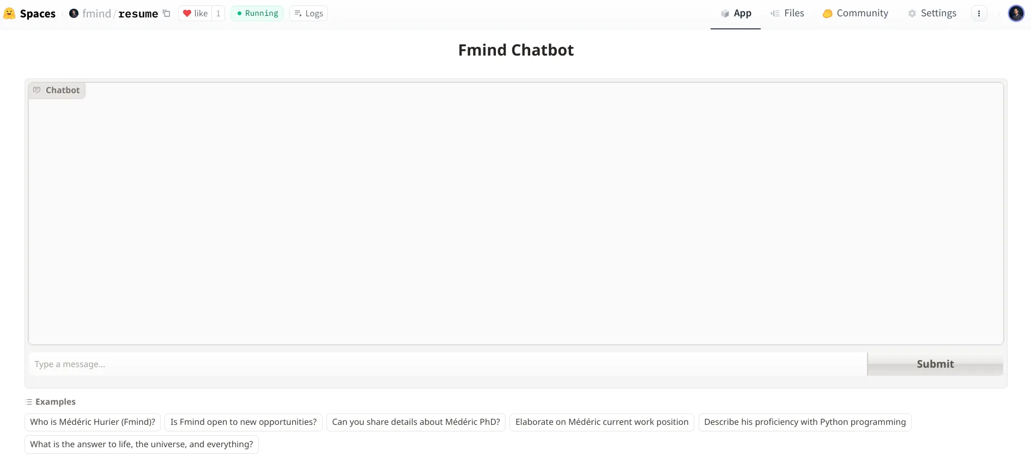Select the App tab
Image resolution: width=1031 pixels, height=457 pixels.
tap(736, 14)
